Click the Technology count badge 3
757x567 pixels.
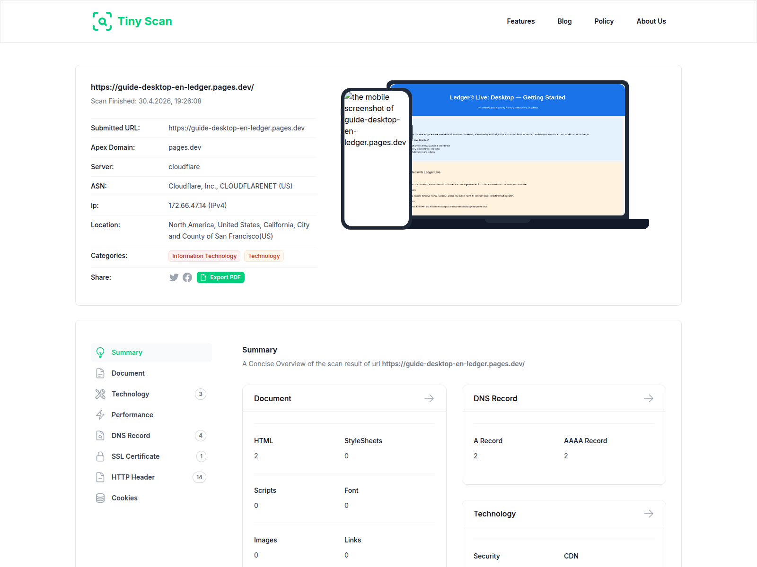(201, 394)
